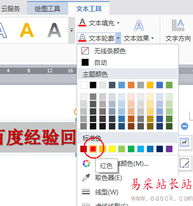The image size is (193, 206).
Task: Collapse the 文本轮廓 dropdown arrow
Action: (x=118, y=38)
